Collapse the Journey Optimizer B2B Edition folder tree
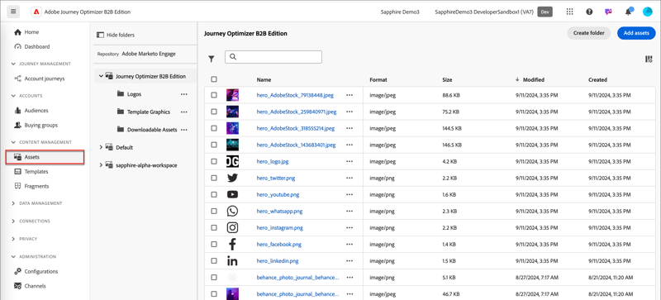The image size is (661, 300). (101, 76)
